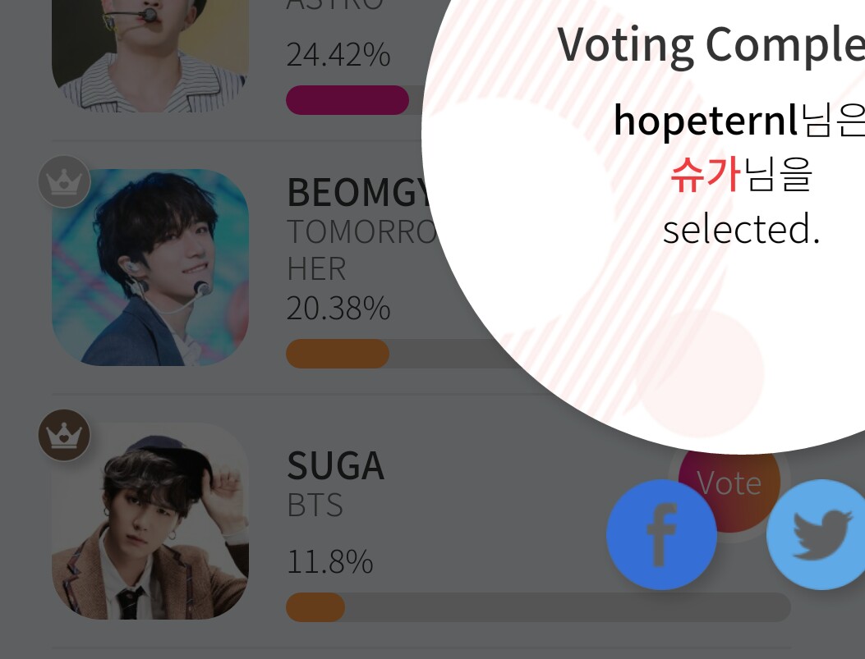Click the hopeternl username in popup
865x659 pixels.
705,121
